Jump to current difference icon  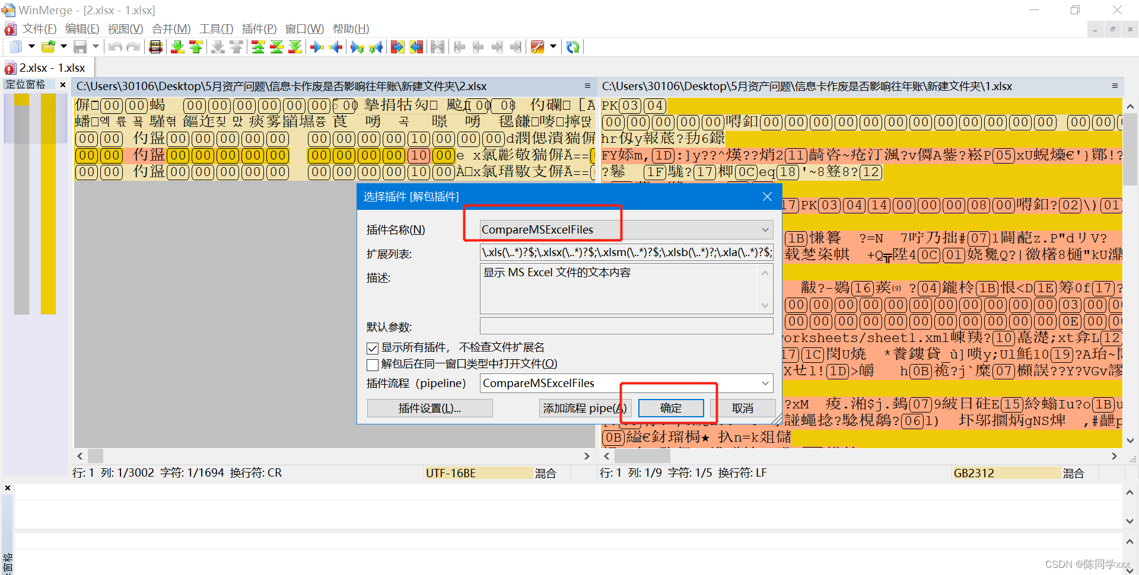tap(276, 47)
